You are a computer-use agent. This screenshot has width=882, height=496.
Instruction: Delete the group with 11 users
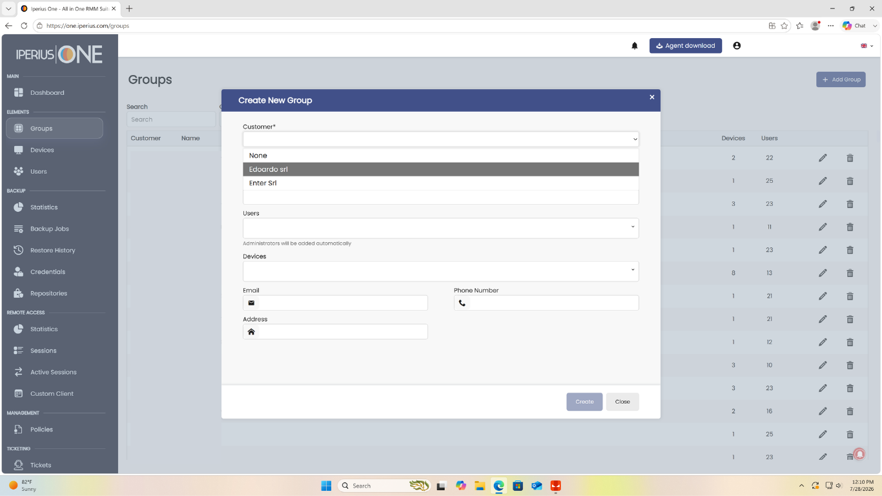[850, 227]
